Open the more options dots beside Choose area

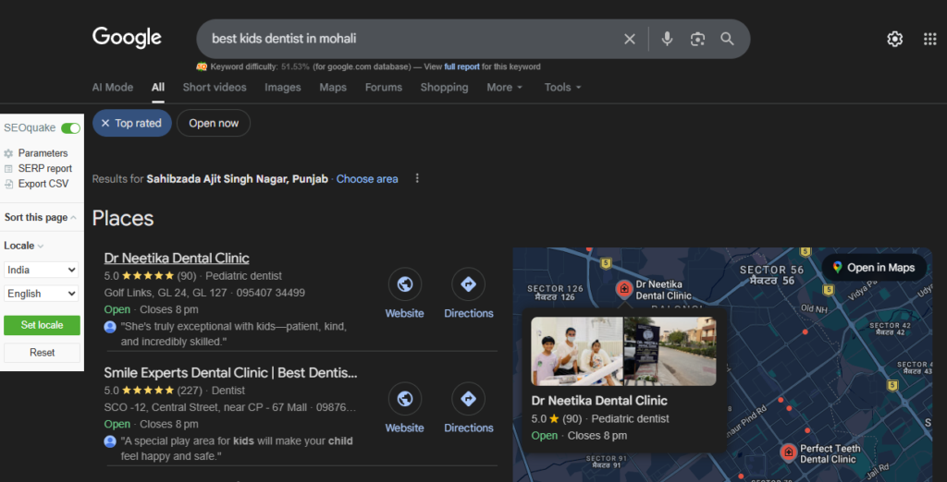point(417,178)
